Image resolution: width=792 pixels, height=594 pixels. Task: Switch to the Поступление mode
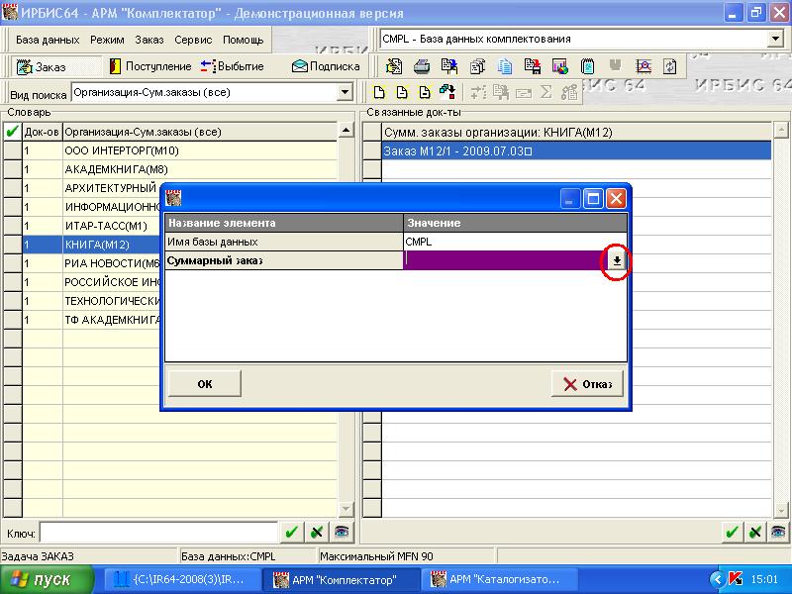(149, 66)
